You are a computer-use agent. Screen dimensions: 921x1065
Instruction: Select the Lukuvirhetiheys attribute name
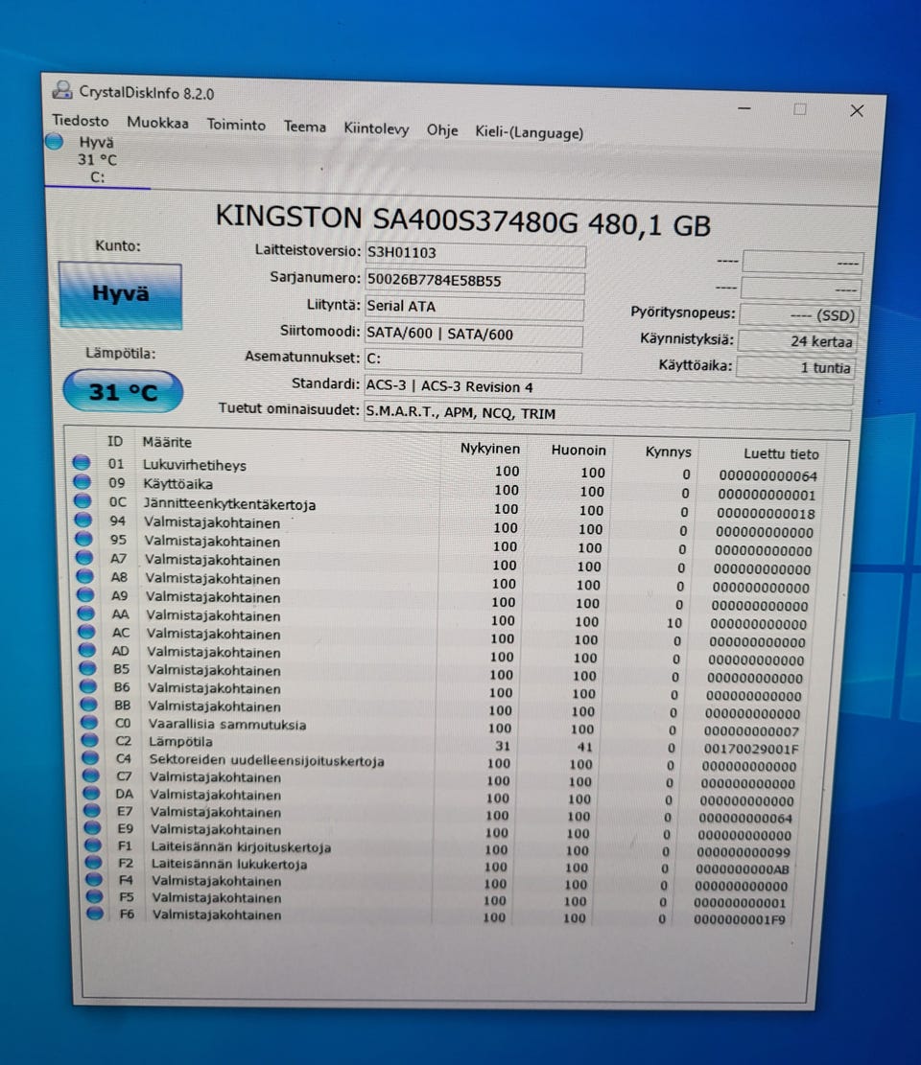pyautogui.click(x=195, y=465)
